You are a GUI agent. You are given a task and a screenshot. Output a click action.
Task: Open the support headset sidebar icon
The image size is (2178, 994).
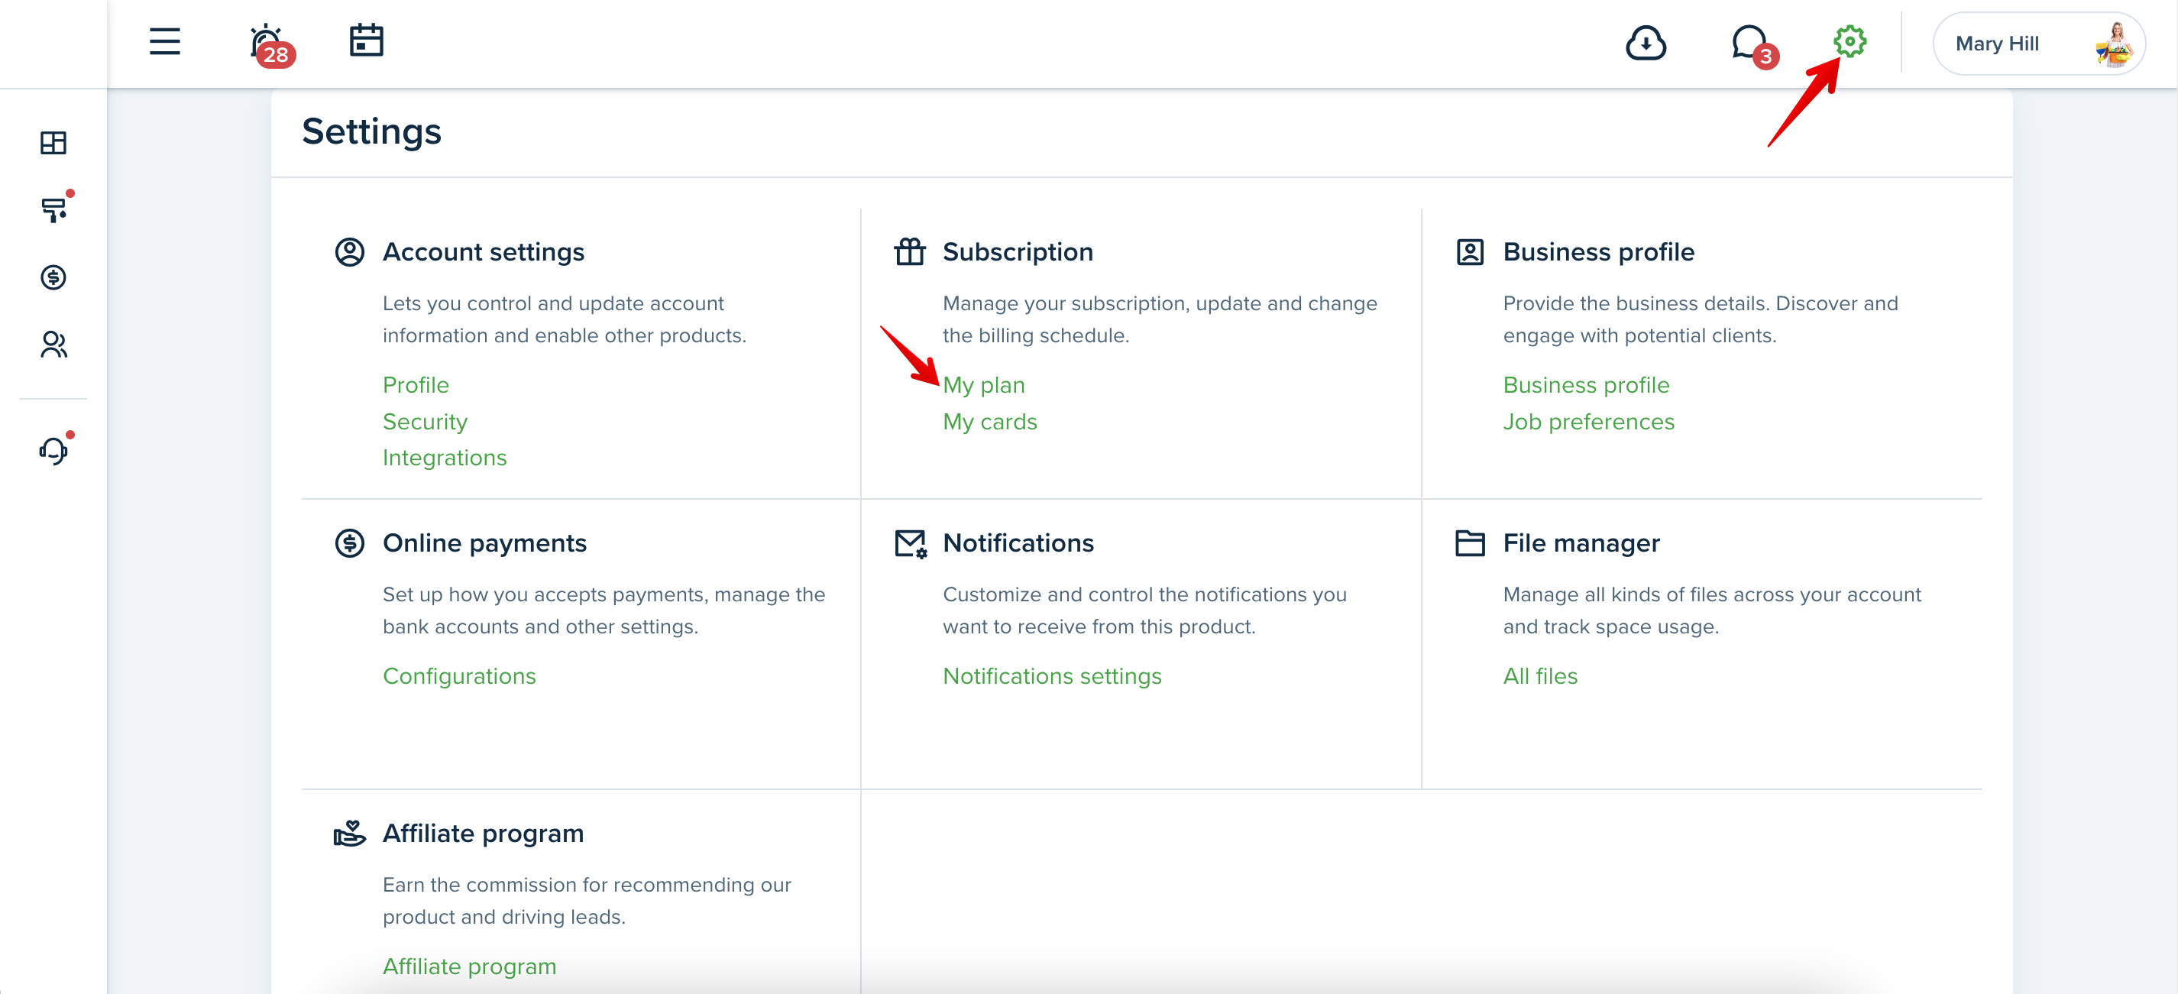point(55,450)
